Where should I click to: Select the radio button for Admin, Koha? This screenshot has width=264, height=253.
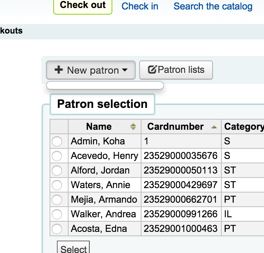pos(57,141)
